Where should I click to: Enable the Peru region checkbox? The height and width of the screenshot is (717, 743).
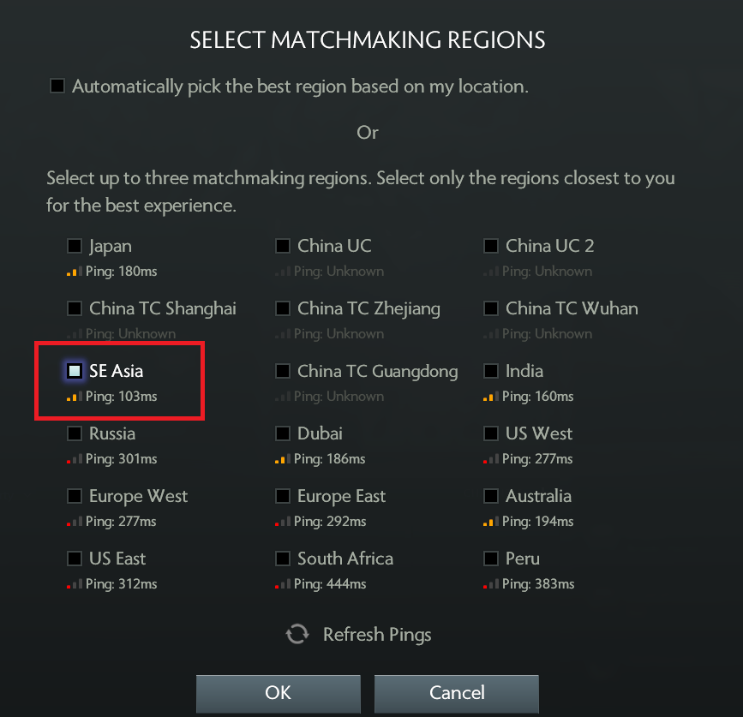491,559
